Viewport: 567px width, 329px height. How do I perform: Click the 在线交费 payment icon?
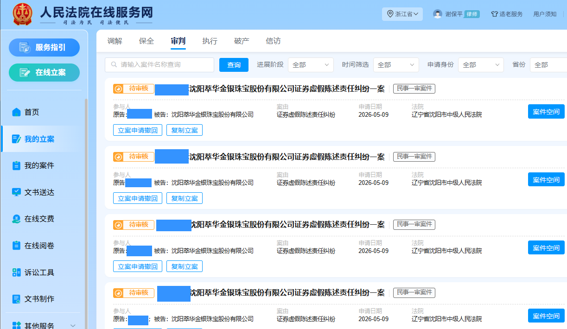pyautogui.click(x=17, y=219)
